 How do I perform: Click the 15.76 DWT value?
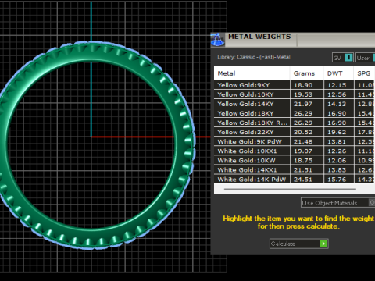pyautogui.click(x=337, y=179)
